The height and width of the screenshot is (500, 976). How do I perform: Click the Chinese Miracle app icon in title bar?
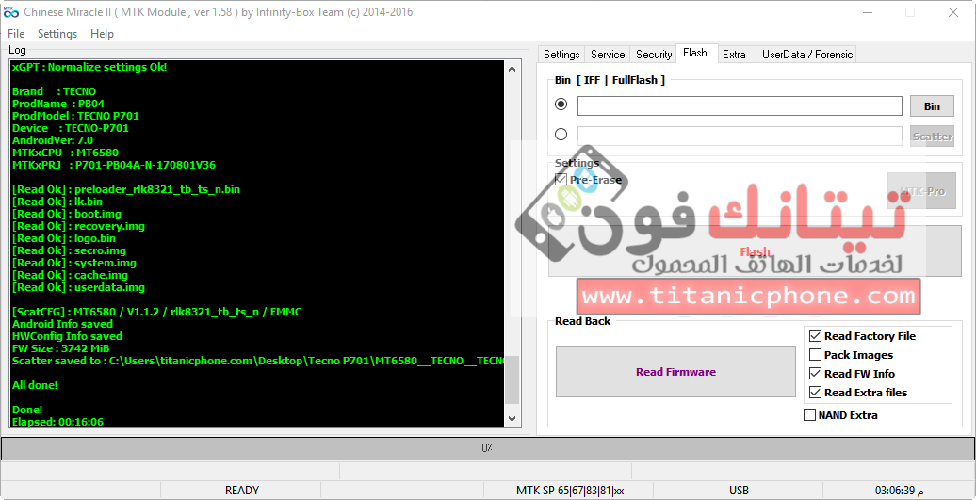pyautogui.click(x=10, y=12)
